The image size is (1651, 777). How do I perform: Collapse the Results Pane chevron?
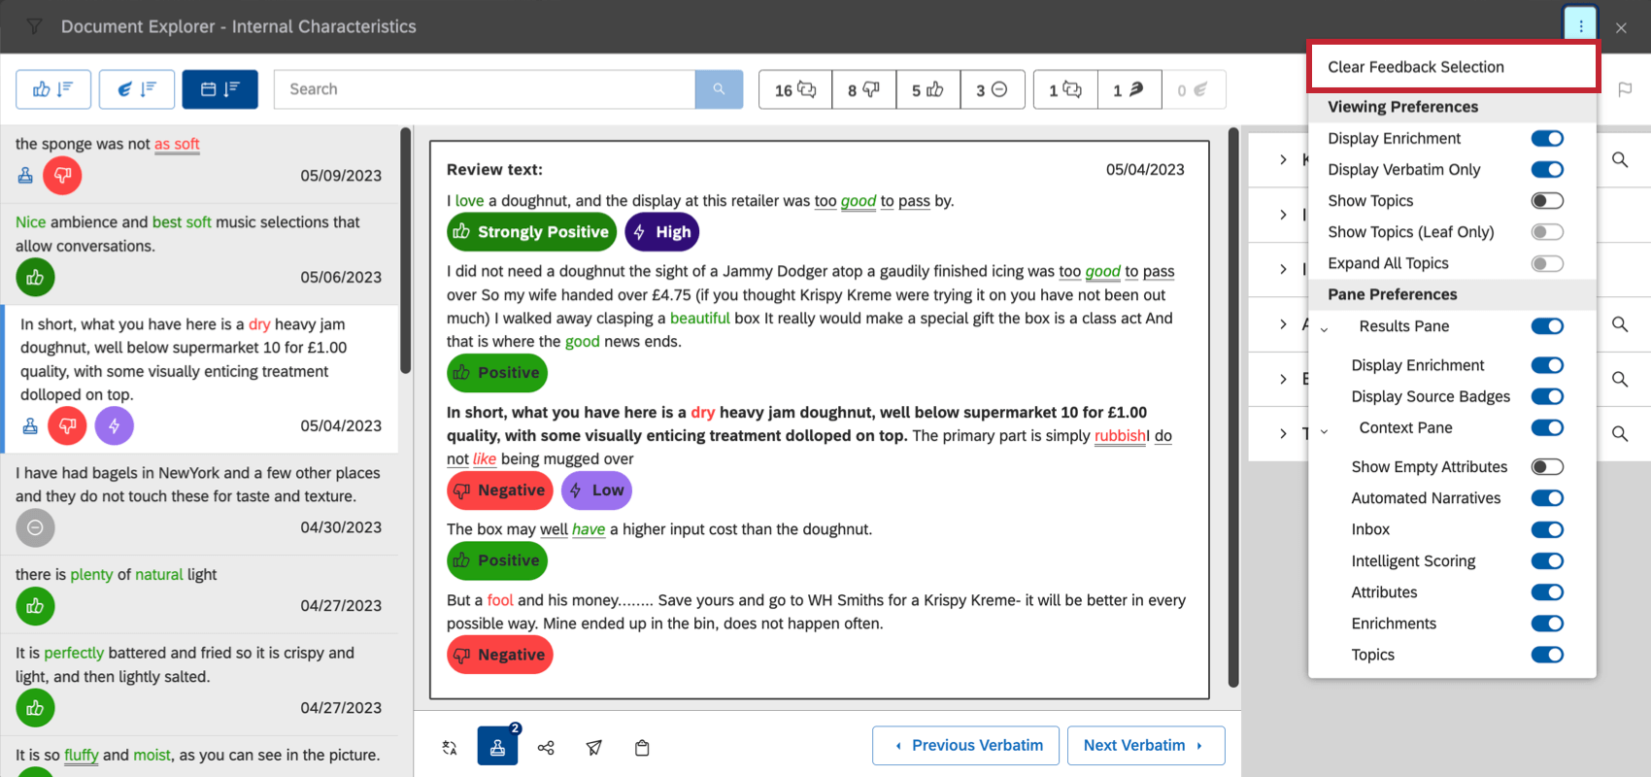(1324, 329)
